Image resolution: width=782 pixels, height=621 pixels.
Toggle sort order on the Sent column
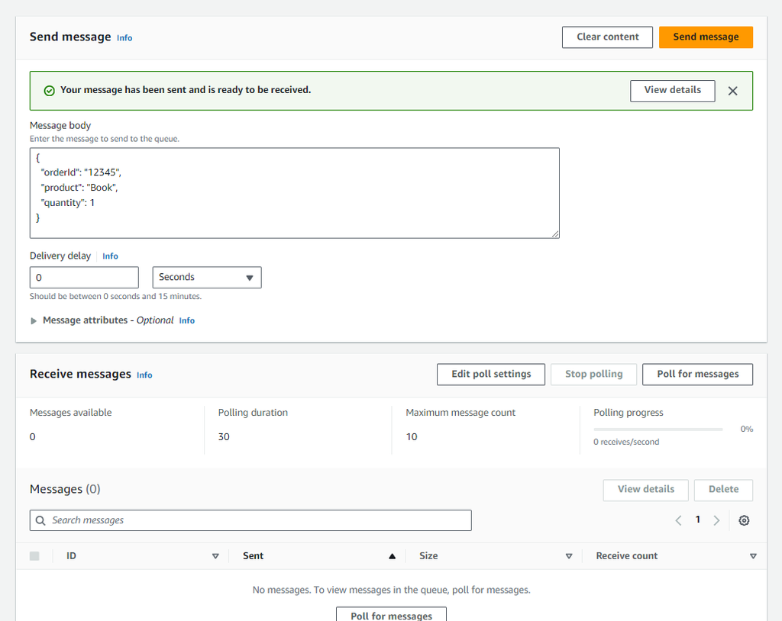[392, 555]
